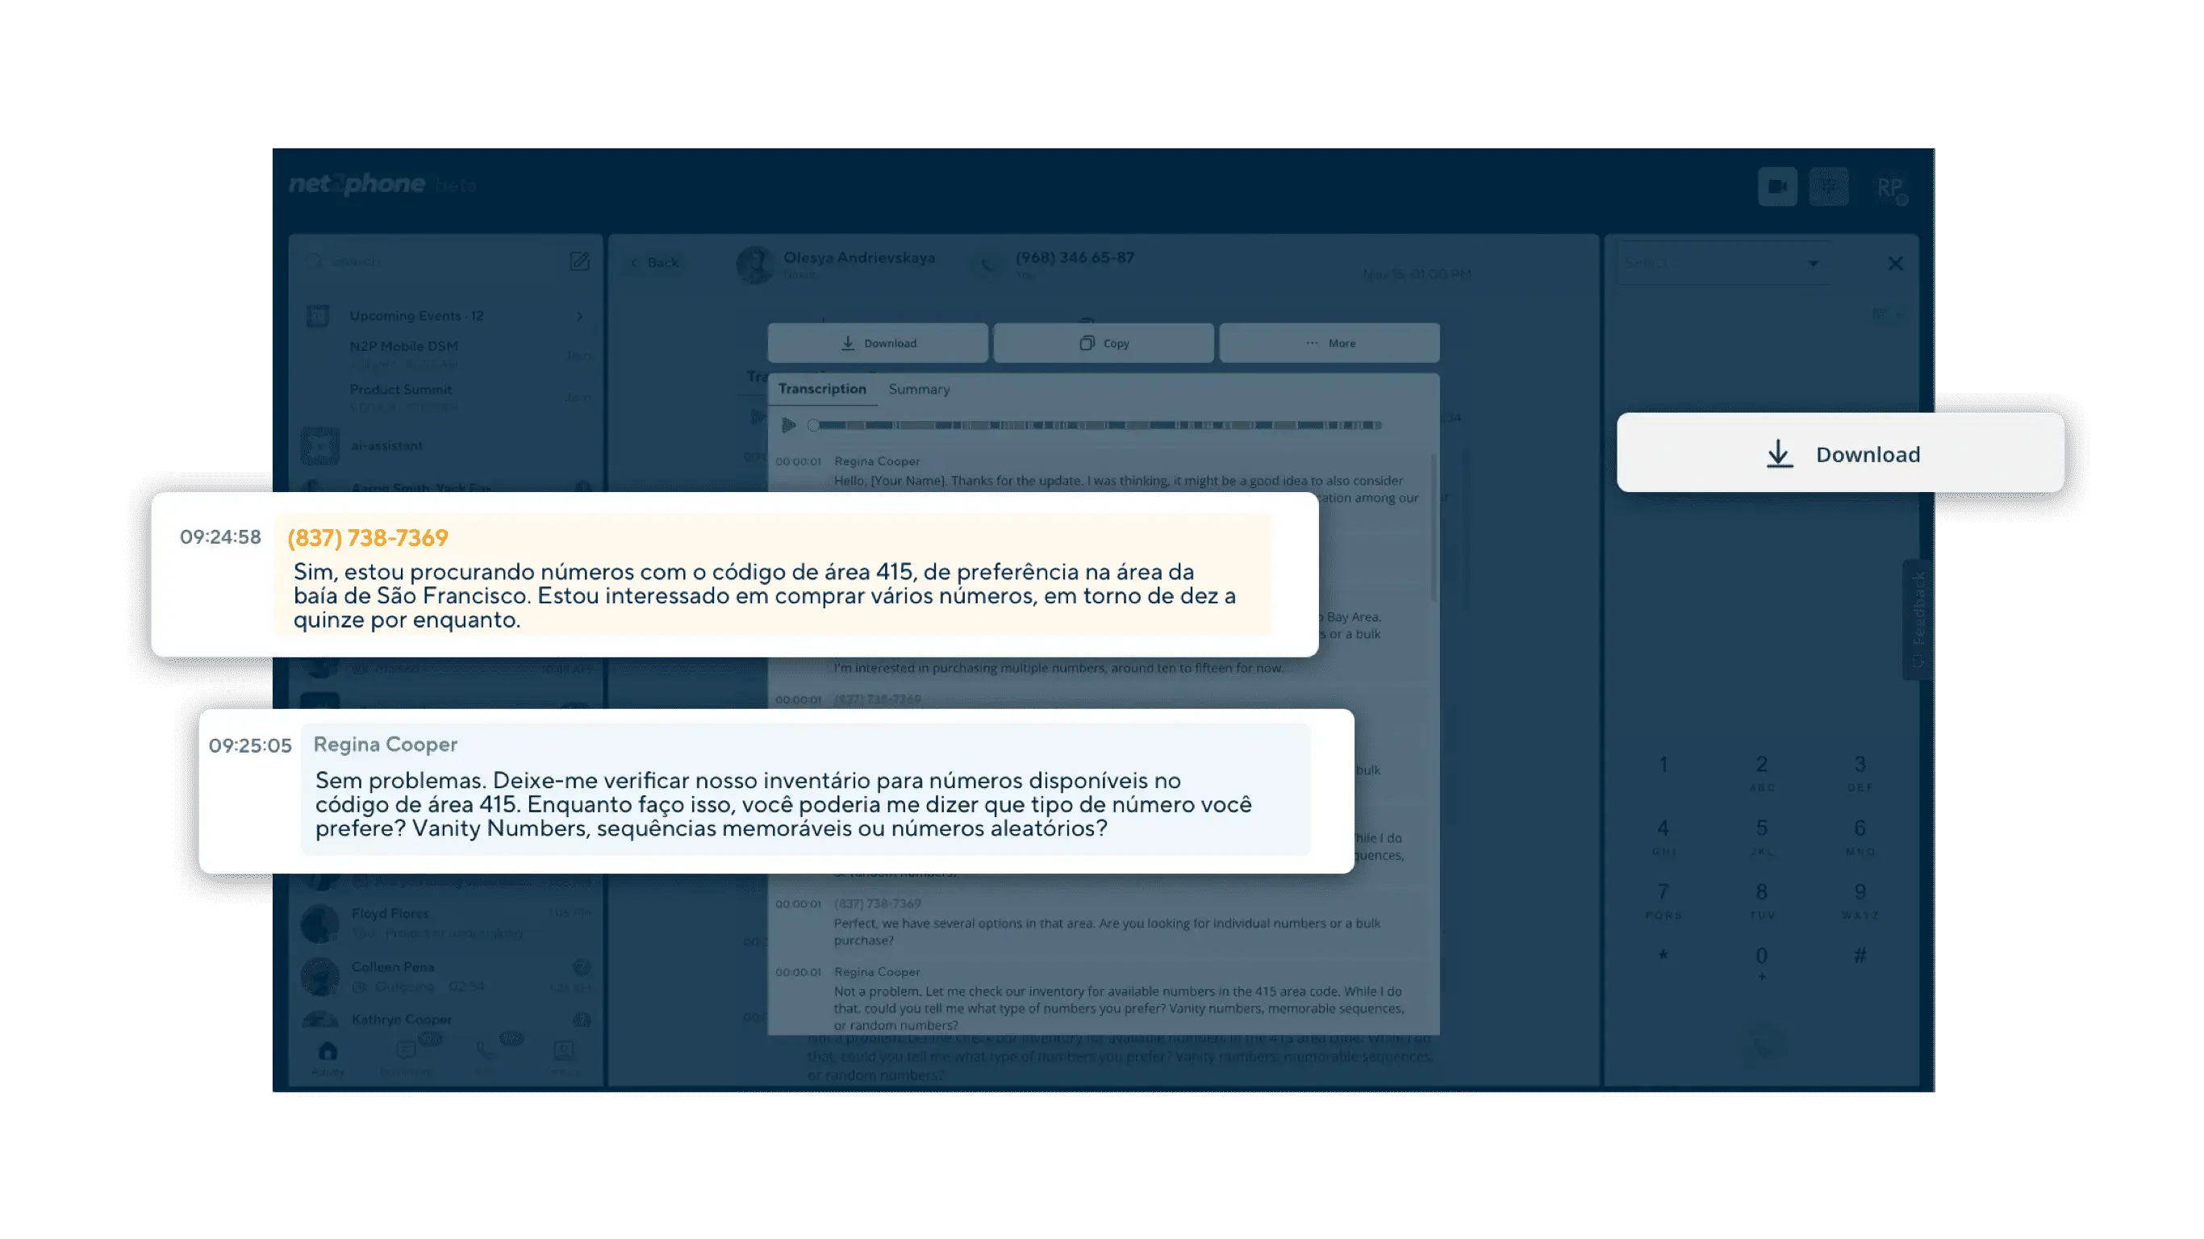Image resolution: width=2204 pixels, height=1239 pixels.
Task: Toggle playback of call recording
Action: [789, 423]
